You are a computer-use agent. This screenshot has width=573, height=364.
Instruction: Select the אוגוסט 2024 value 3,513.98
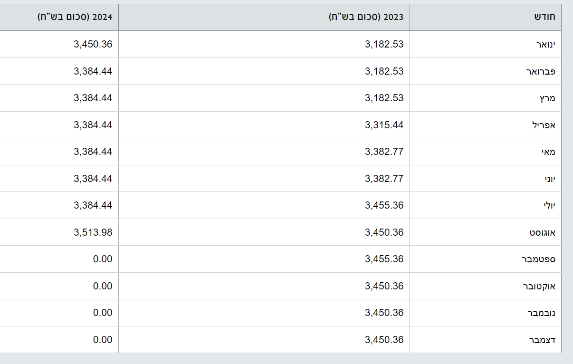[x=93, y=232]
